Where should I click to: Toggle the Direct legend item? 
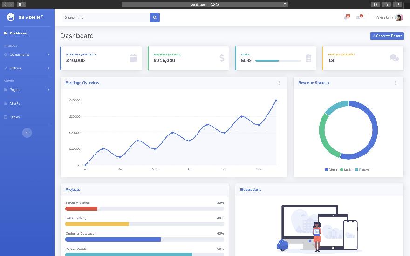point(331,170)
